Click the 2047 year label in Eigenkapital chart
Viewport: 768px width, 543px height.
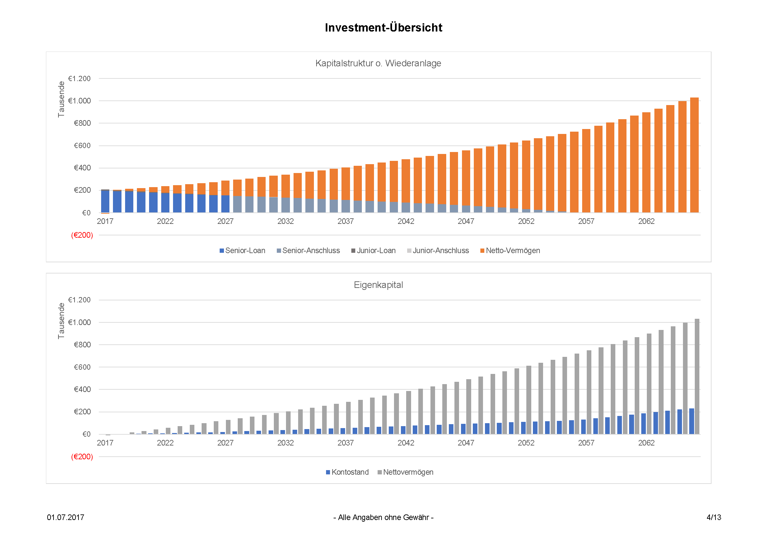466,443
